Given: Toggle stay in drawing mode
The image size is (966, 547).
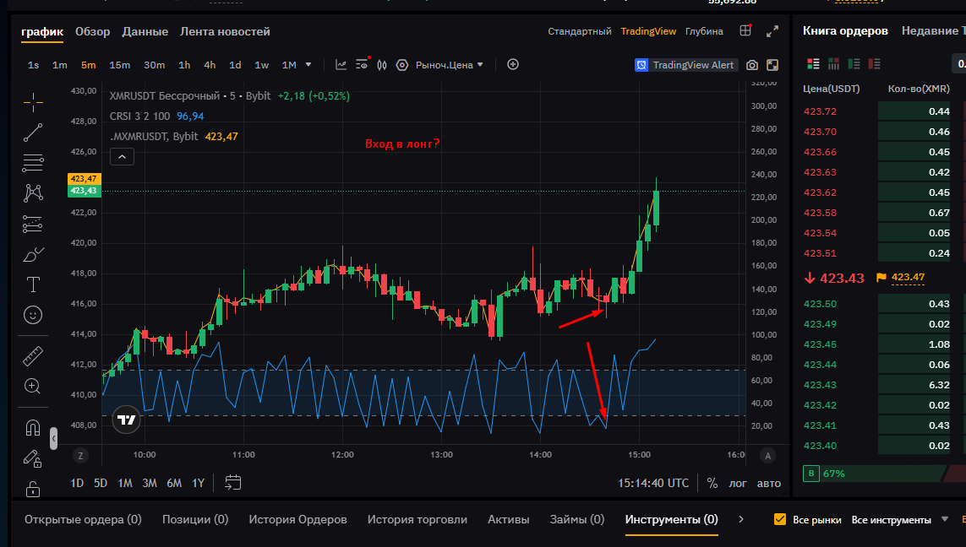Looking at the screenshot, I should [33, 458].
